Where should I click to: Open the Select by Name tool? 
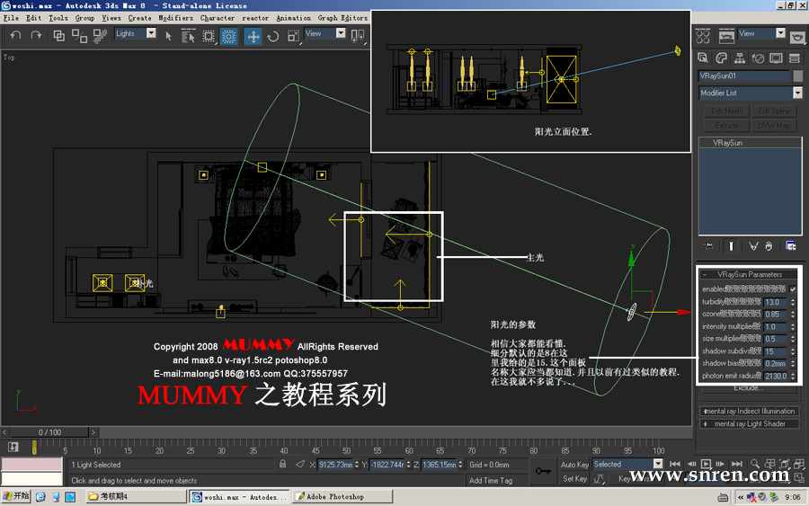tap(188, 36)
